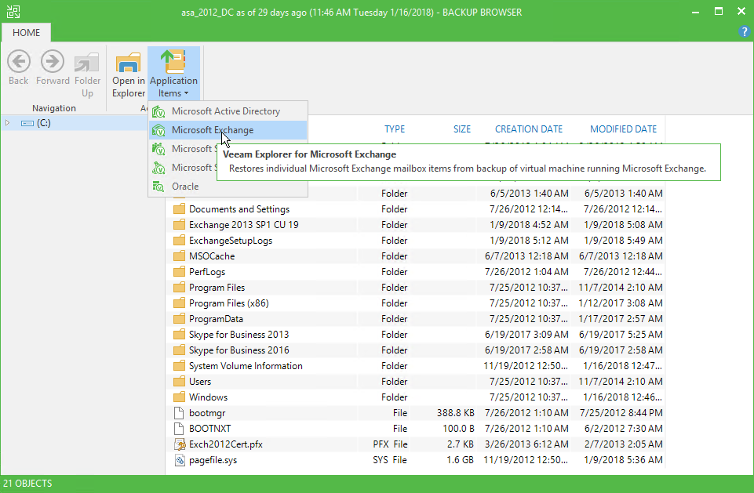The height and width of the screenshot is (493, 754).
Task: Click the Program Files (x86) folder icon
Action: (179, 303)
